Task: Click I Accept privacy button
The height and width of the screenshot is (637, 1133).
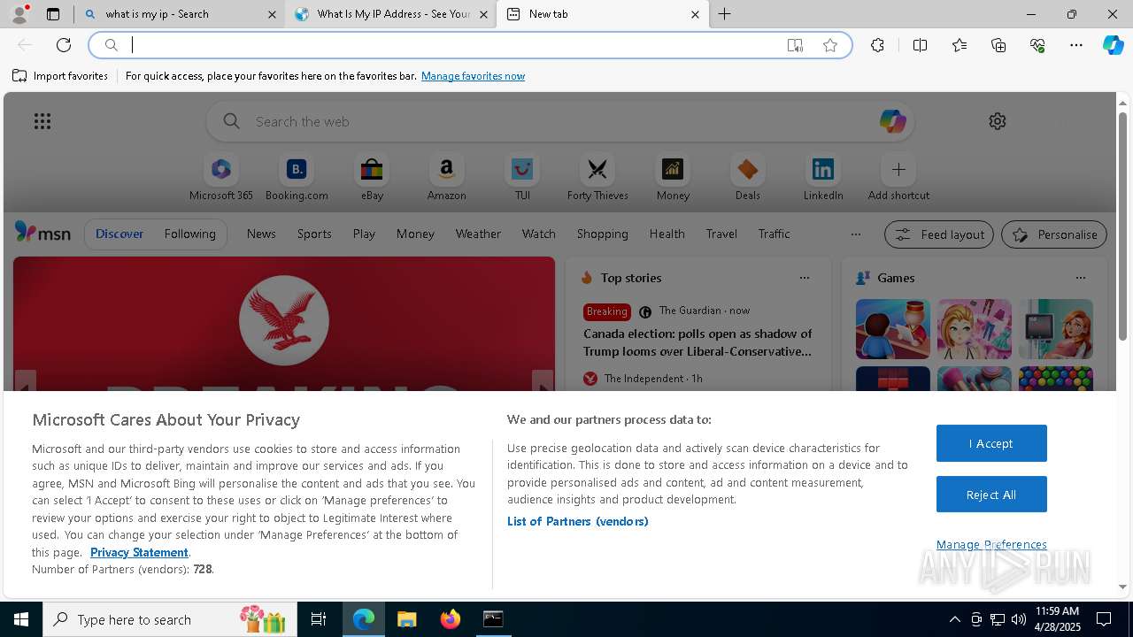Action: [991, 443]
